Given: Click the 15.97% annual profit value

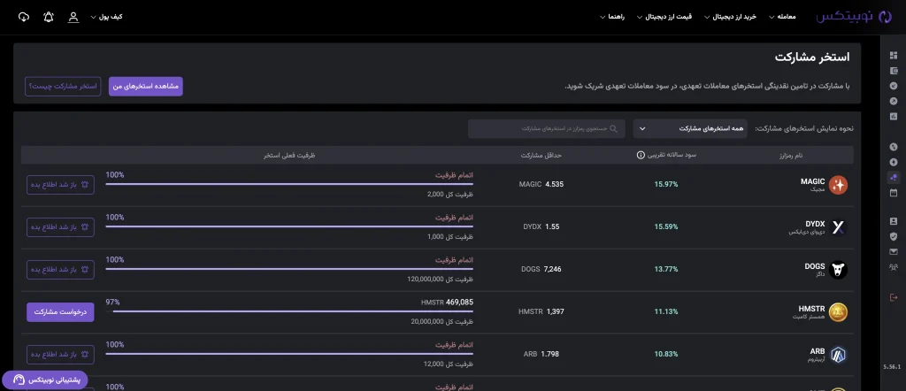Looking at the screenshot, I should point(666,185).
